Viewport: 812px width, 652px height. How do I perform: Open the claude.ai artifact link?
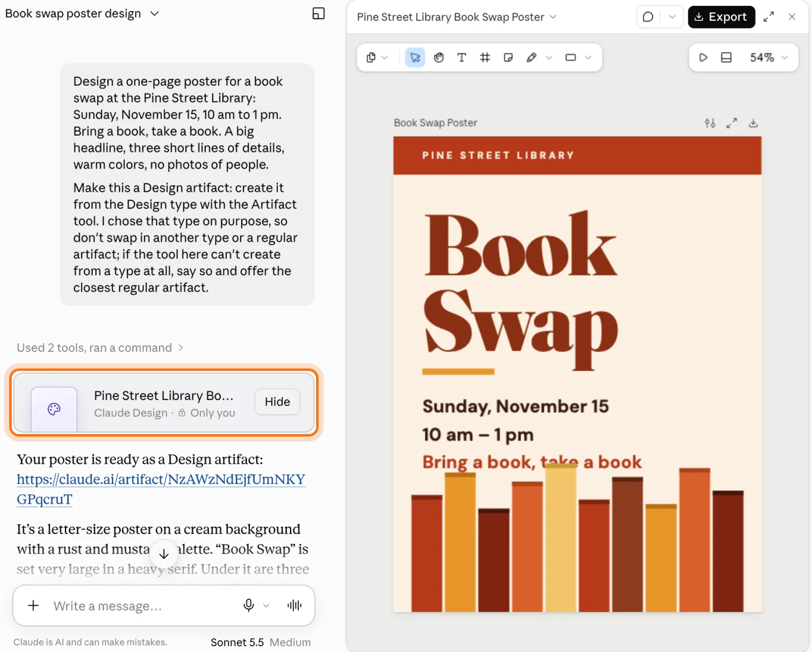161,489
